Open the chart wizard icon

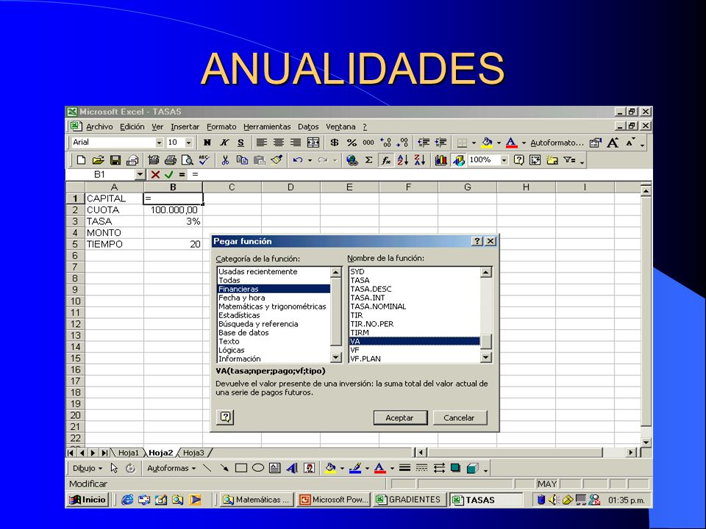[x=441, y=159]
